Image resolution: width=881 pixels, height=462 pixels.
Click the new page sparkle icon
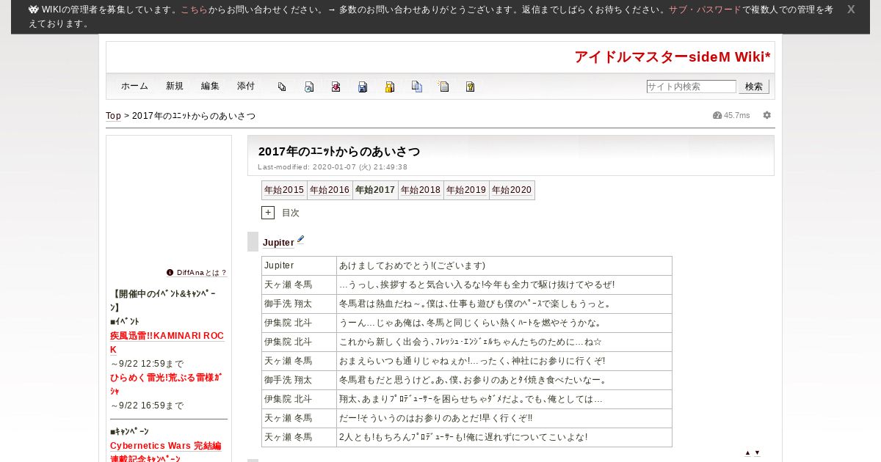443,87
